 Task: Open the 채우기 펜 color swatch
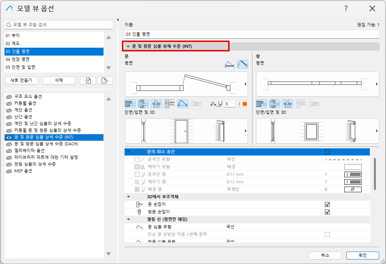click(x=353, y=182)
